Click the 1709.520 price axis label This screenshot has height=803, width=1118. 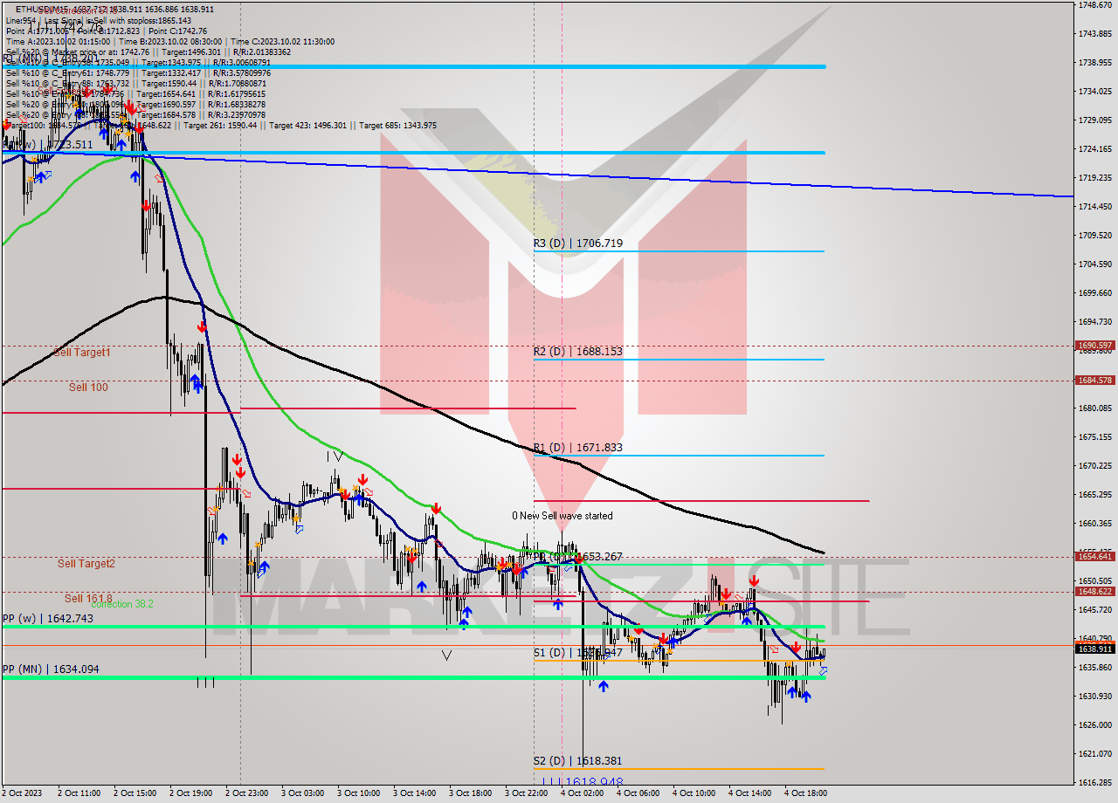[x=1094, y=236]
